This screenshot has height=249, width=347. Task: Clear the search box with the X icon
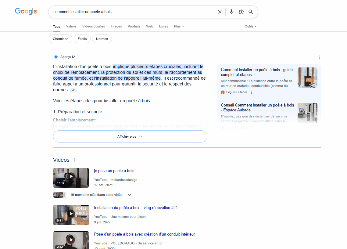tap(220, 12)
